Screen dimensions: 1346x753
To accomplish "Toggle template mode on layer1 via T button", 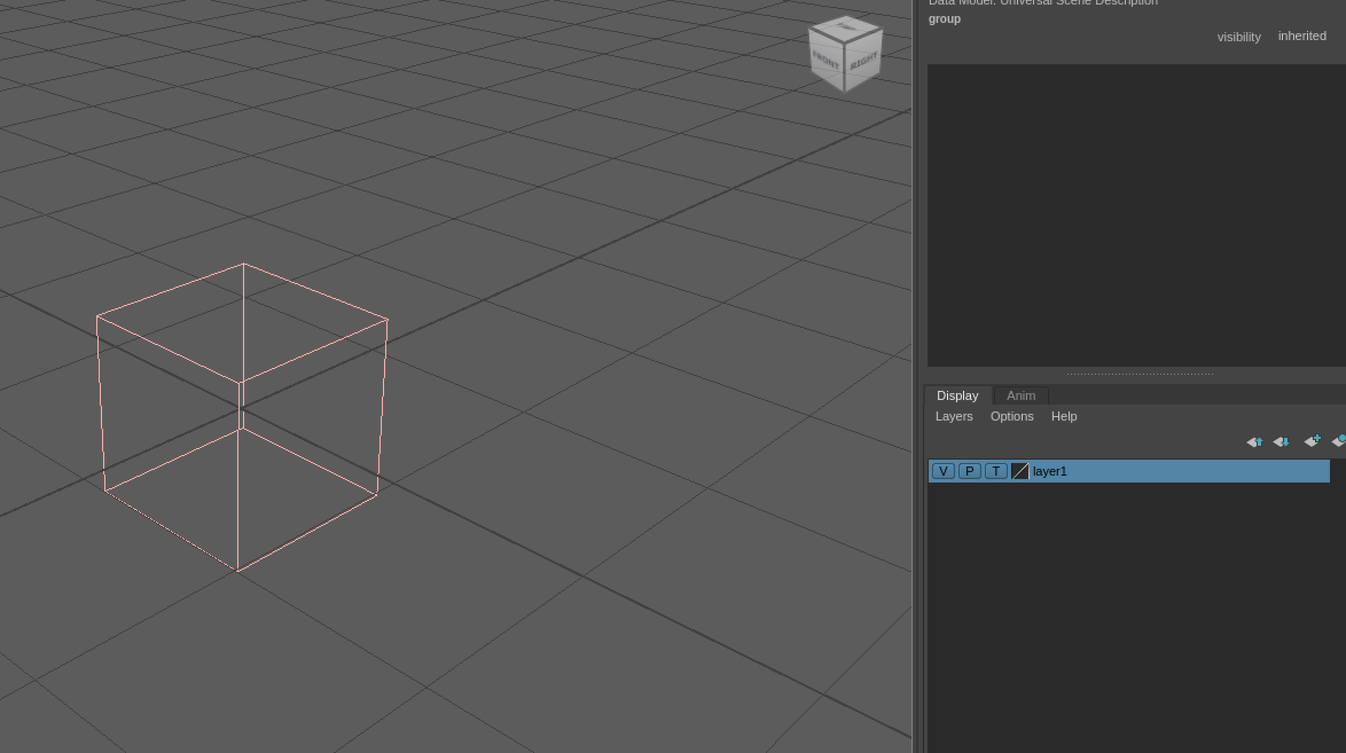I will (x=996, y=471).
